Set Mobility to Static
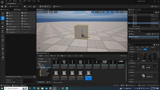Viewport: 160px width, 90px height. [x=143, y=61]
